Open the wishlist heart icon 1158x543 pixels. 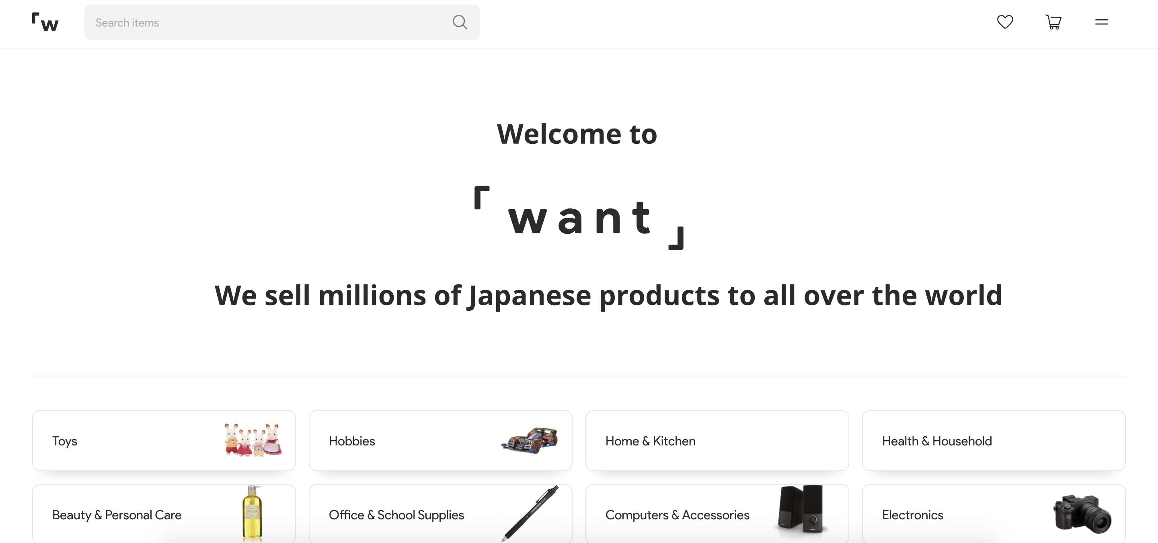point(1005,22)
